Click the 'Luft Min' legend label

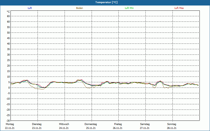[129, 8]
